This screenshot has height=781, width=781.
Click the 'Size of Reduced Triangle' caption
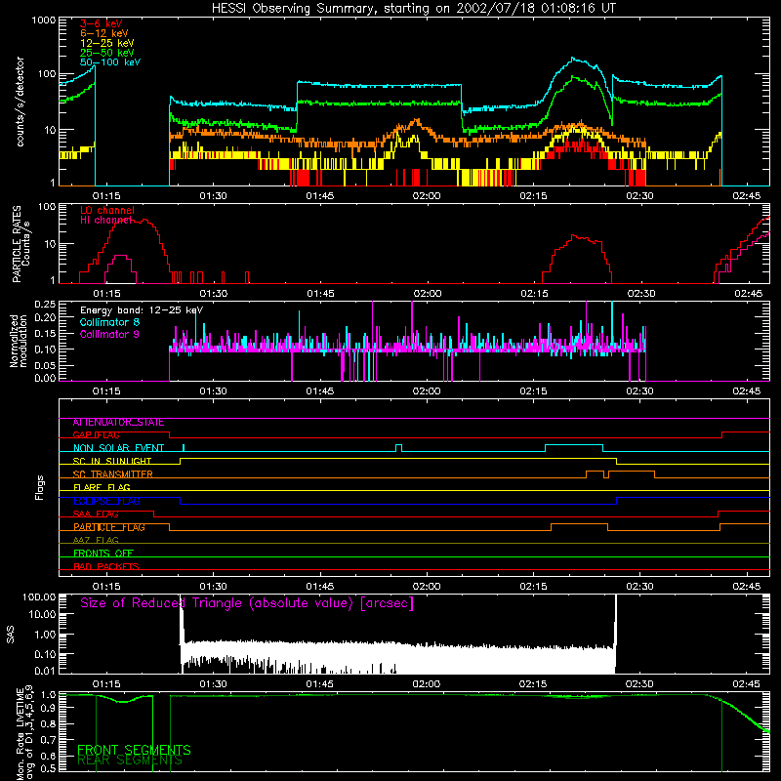(247, 603)
